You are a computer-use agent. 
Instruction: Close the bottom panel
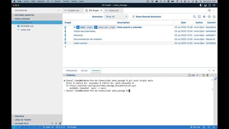(214, 71)
